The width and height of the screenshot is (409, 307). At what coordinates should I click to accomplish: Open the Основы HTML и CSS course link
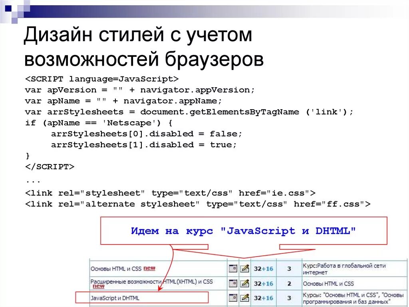pos(116,269)
